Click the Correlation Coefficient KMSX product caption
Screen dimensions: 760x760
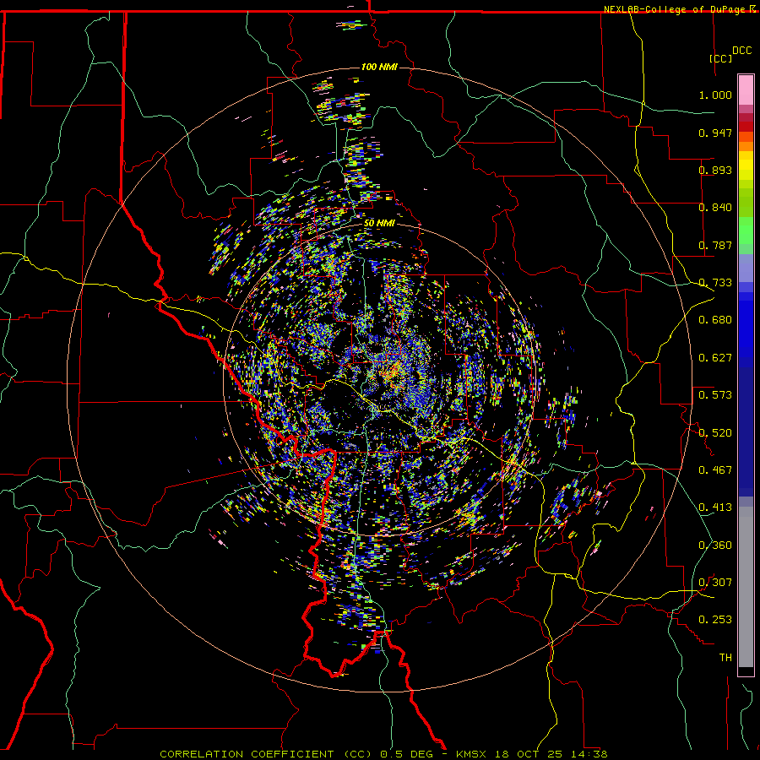pyautogui.click(x=383, y=754)
